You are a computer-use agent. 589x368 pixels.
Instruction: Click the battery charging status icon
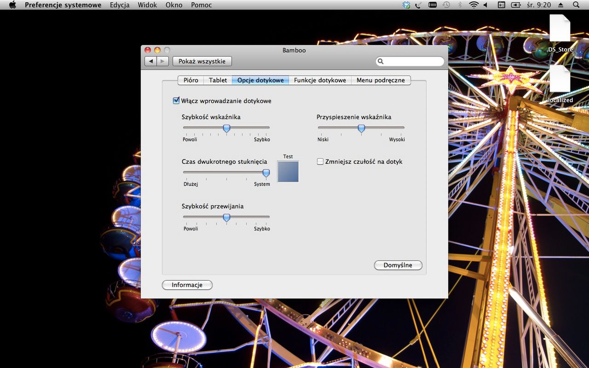[516, 5]
